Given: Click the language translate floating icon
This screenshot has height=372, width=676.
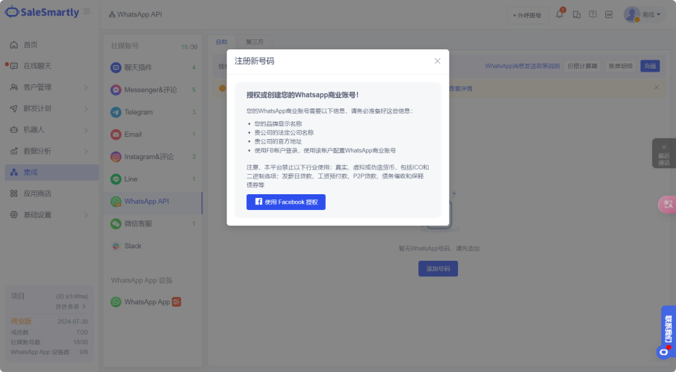Looking at the screenshot, I should pos(667,205).
